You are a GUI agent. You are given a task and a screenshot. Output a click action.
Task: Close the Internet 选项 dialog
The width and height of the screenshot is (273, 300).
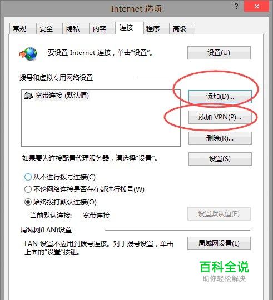256,7
